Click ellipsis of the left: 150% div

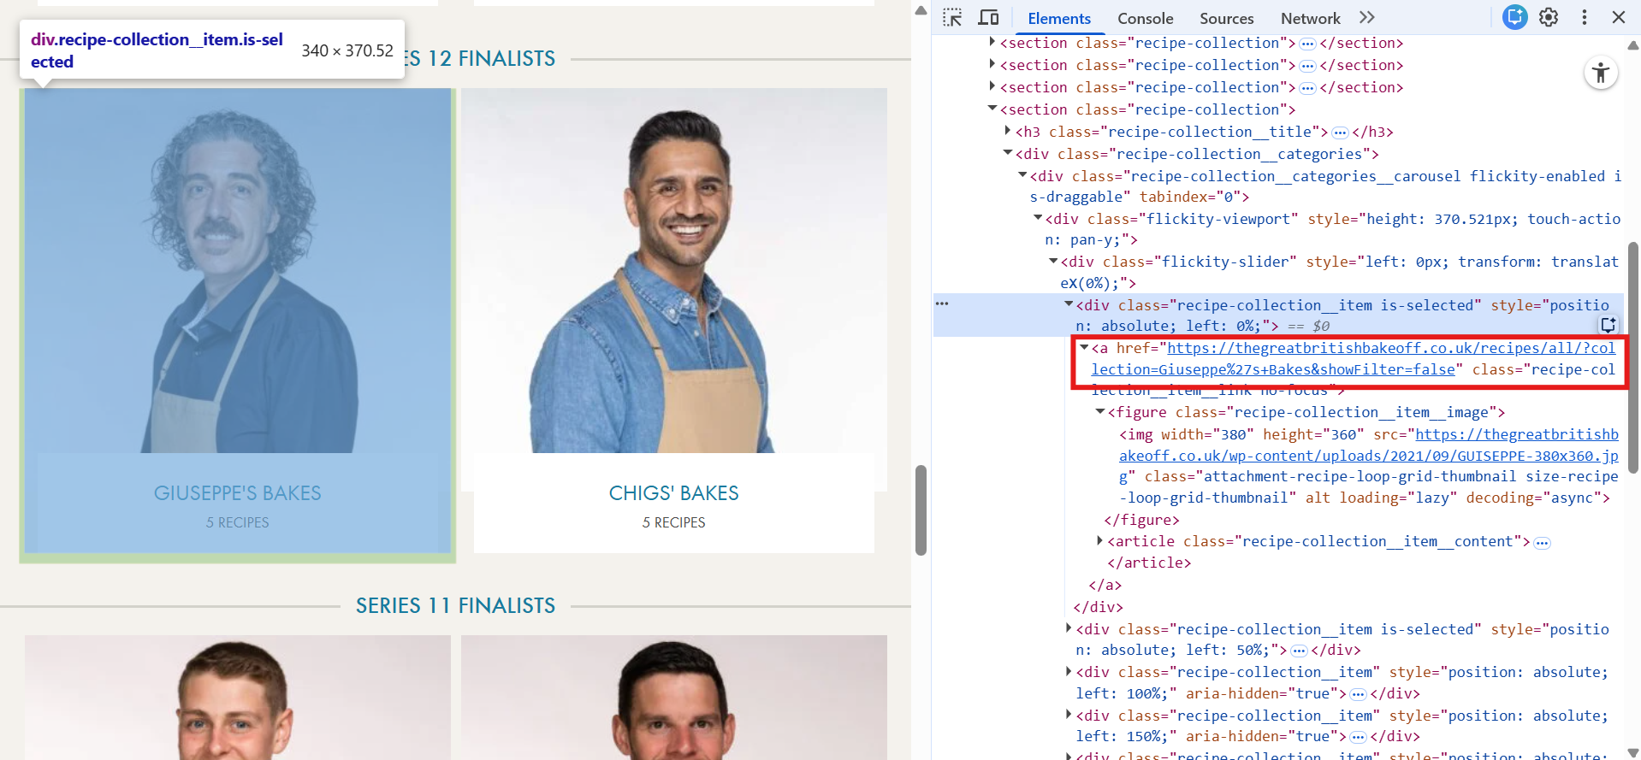tap(1358, 737)
